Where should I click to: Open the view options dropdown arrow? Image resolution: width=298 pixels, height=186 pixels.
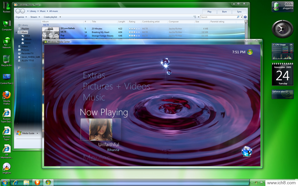tap(198, 17)
